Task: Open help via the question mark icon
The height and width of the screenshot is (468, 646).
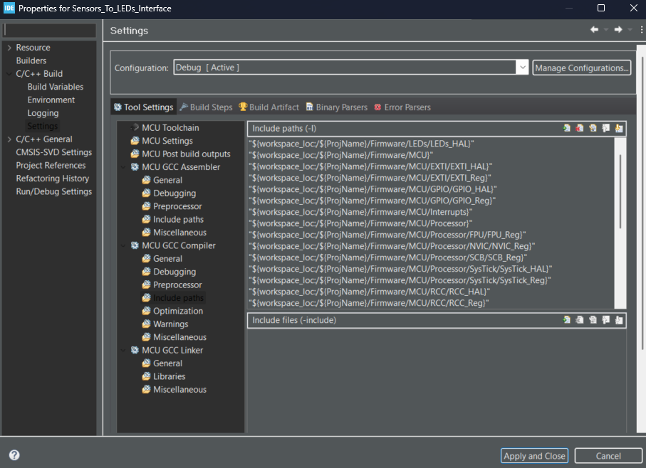Action: click(15, 455)
